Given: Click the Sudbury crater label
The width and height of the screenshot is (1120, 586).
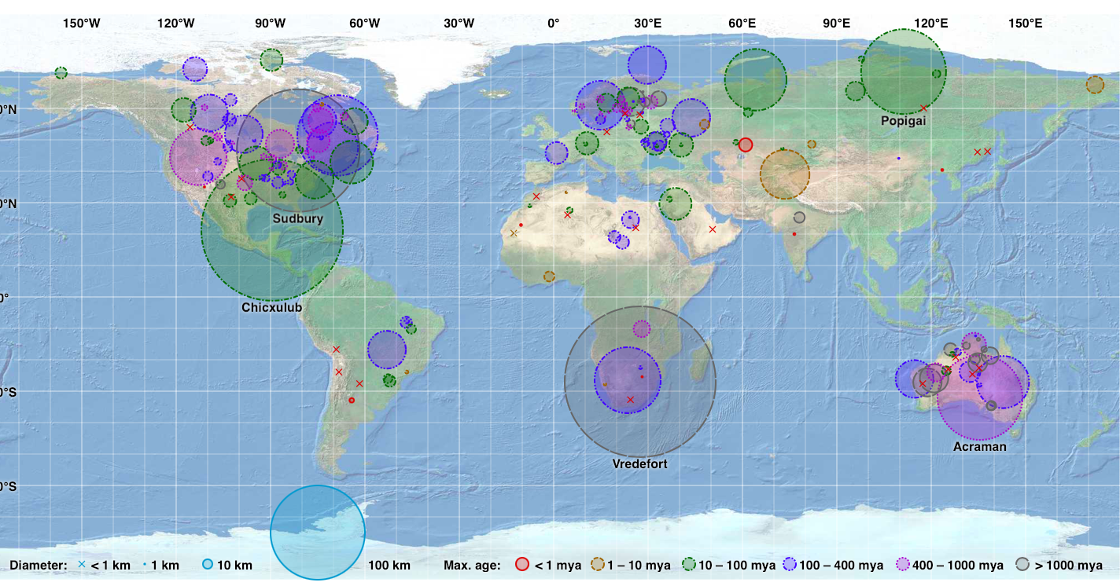Looking at the screenshot, I should (298, 218).
